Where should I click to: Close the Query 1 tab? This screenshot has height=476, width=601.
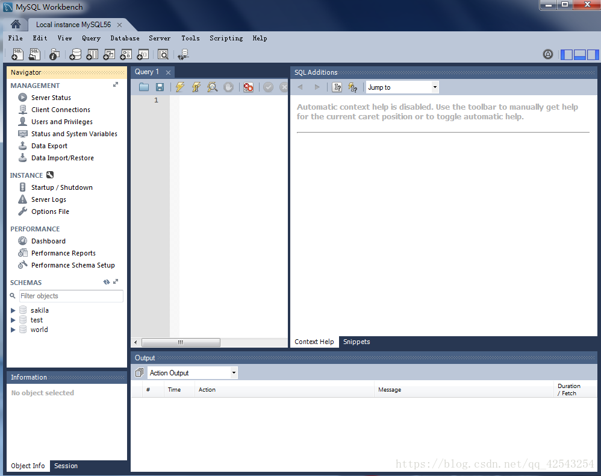[168, 72]
